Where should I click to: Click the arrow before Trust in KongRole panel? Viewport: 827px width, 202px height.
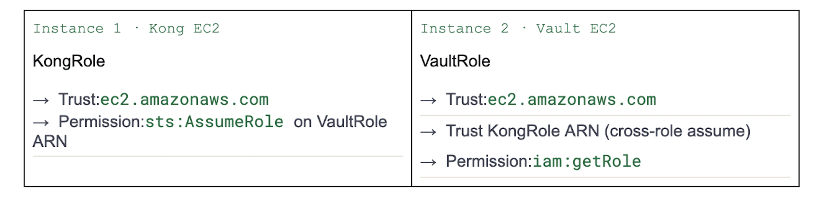pyautogui.click(x=41, y=100)
